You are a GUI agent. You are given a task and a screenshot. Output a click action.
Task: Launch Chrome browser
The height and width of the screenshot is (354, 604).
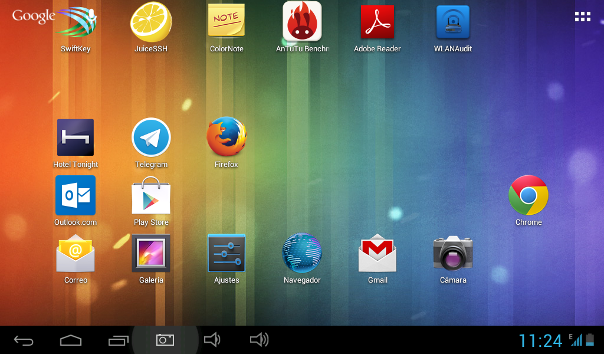528,201
